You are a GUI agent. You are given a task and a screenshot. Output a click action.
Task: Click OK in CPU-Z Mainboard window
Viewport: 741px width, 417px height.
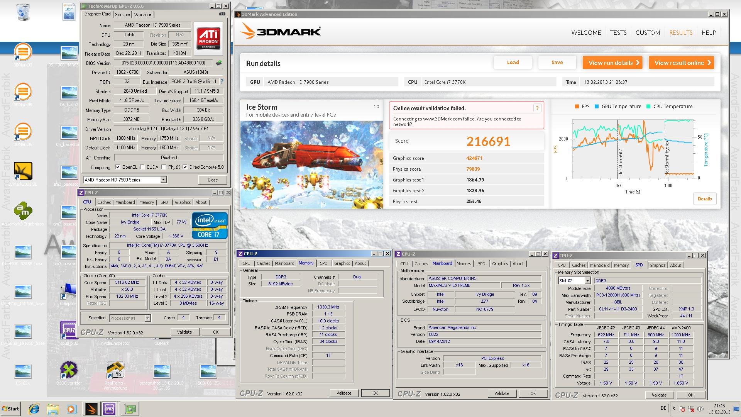[x=533, y=393]
